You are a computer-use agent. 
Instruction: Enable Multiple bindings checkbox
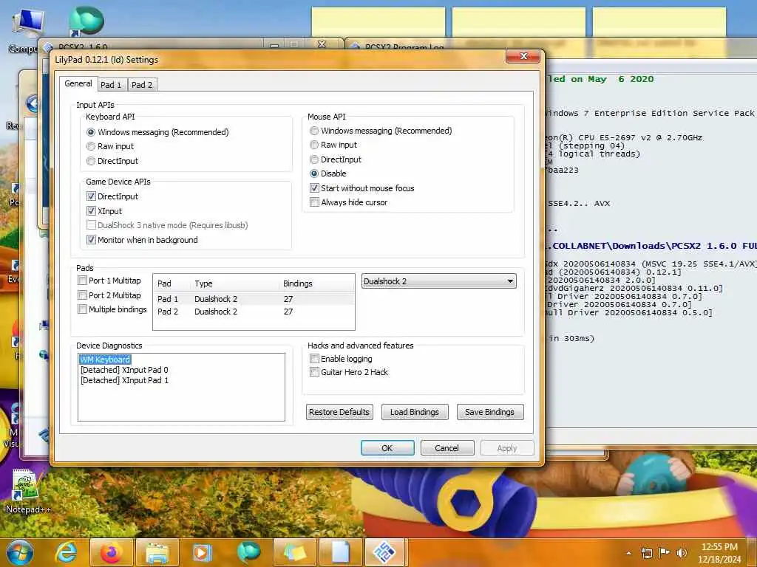112,309
